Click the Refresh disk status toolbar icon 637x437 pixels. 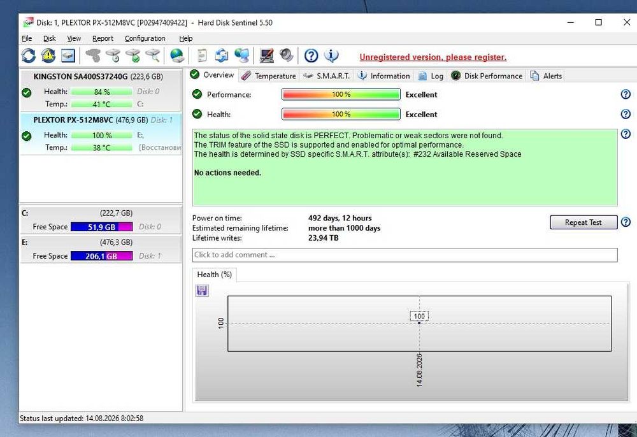[x=29, y=55]
